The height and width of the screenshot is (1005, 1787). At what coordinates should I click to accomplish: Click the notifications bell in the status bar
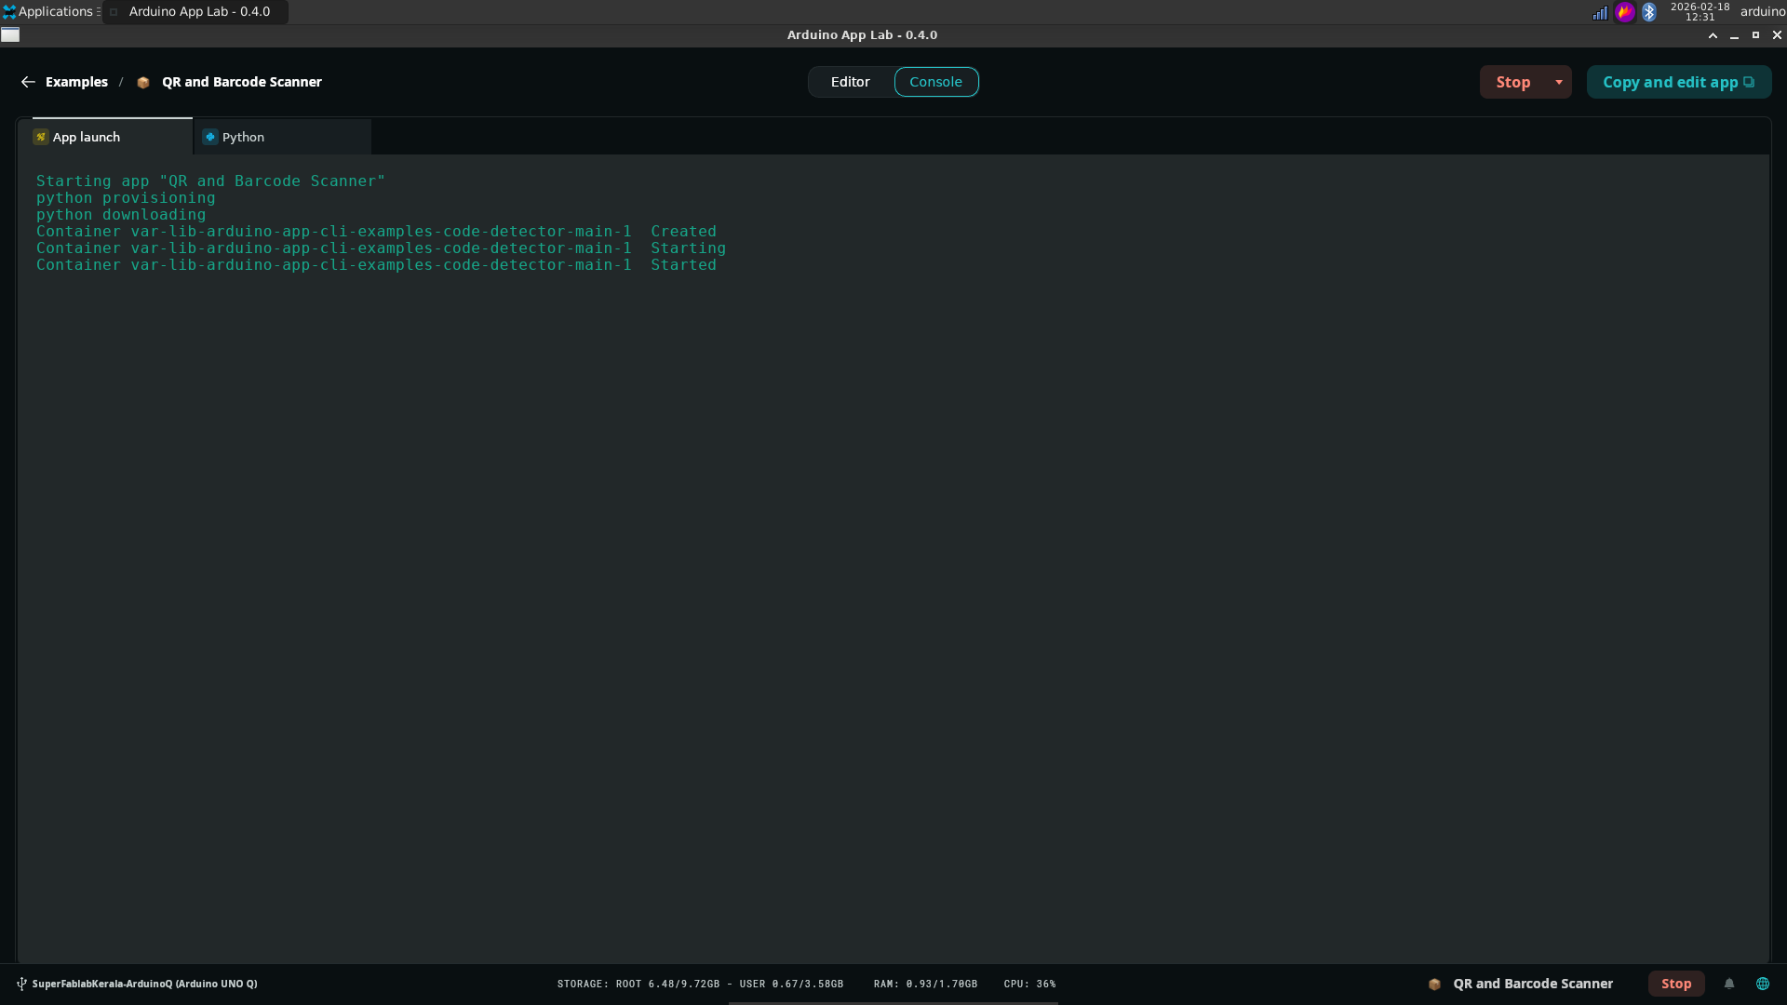(1730, 984)
